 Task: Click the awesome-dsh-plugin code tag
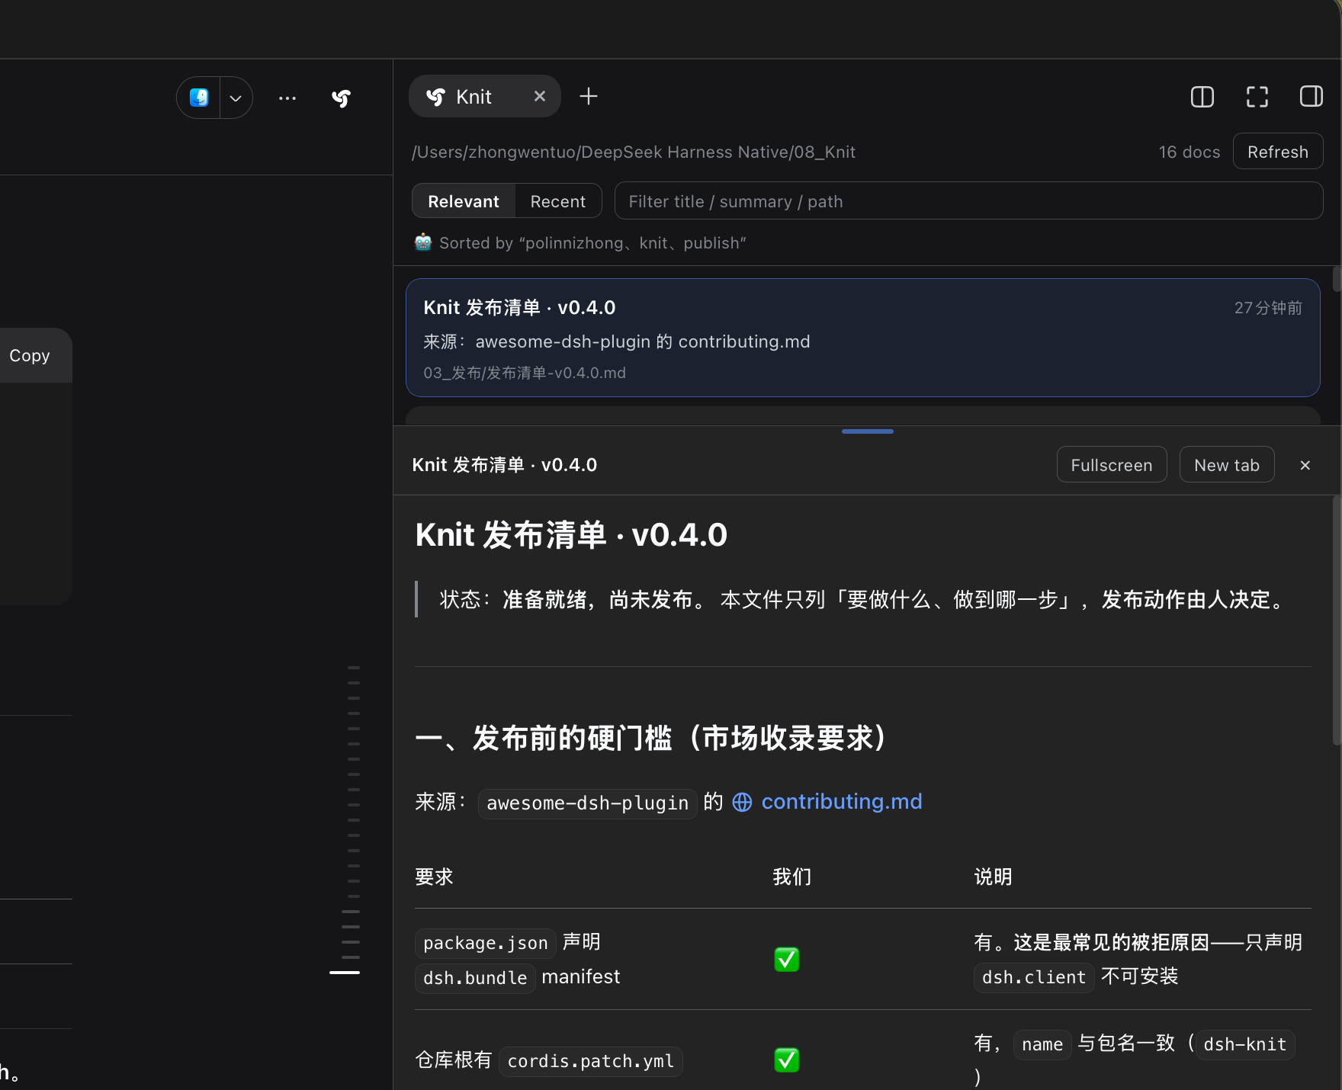587,803
